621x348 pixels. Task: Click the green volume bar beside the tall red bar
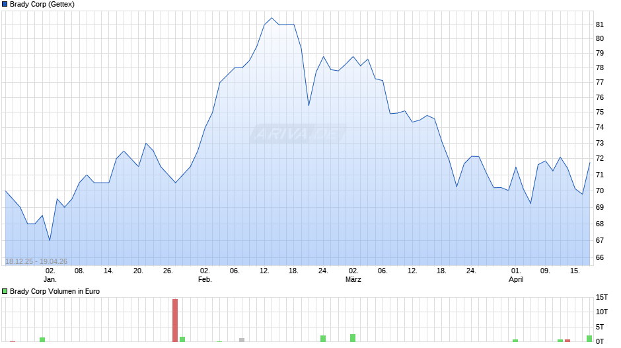point(182,339)
